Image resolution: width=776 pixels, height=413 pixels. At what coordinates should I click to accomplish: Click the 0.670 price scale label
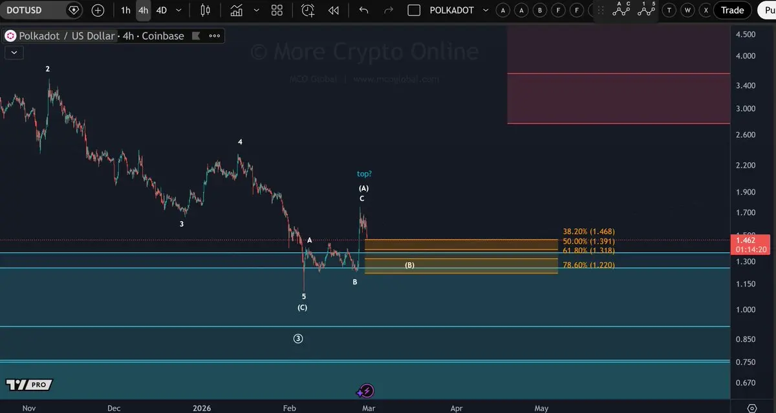pyautogui.click(x=746, y=383)
